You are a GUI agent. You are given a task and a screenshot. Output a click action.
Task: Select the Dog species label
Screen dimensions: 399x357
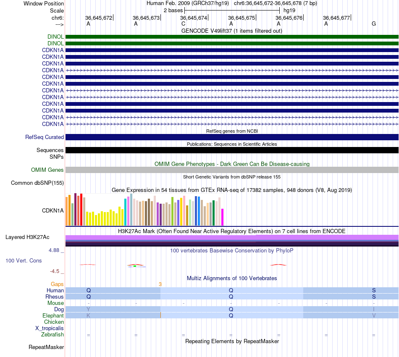click(59, 310)
